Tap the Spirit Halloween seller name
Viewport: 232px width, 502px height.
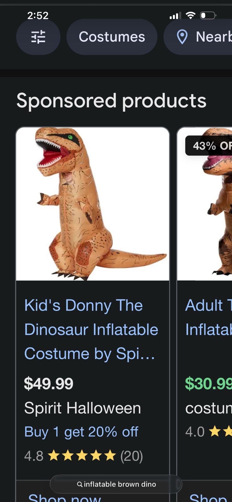pos(82,408)
